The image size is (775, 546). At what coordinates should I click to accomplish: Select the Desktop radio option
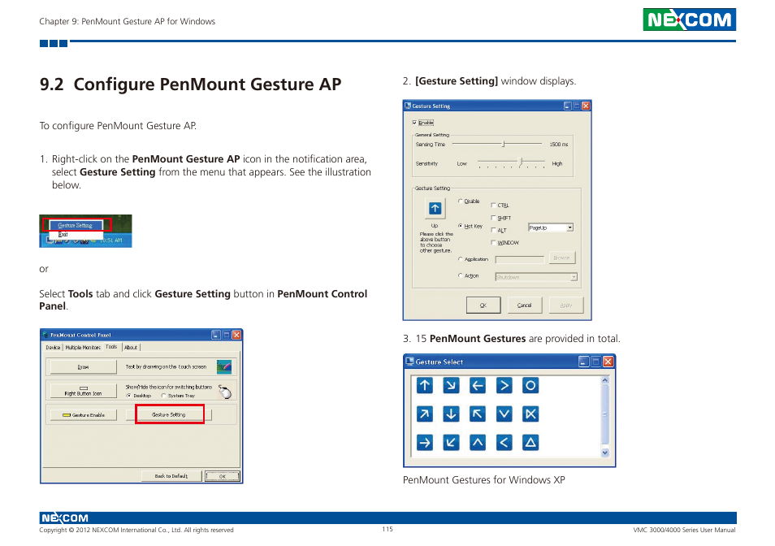click(129, 396)
